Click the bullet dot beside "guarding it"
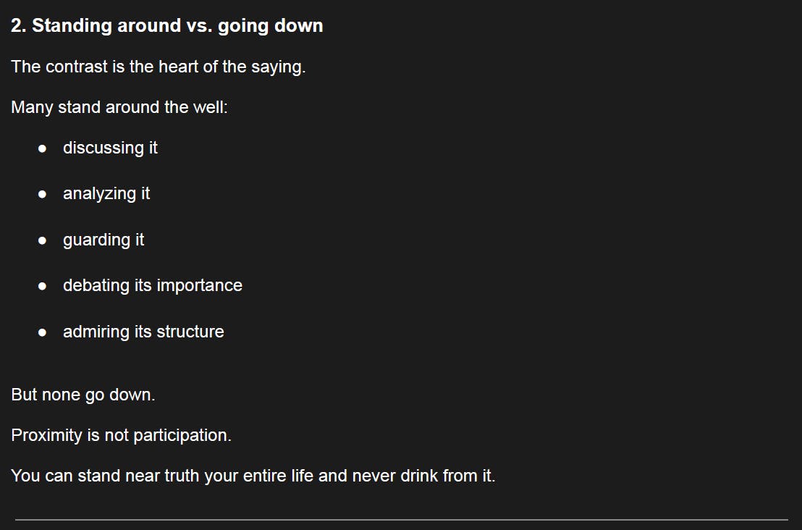This screenshot has width=802, height=530. 43,240
